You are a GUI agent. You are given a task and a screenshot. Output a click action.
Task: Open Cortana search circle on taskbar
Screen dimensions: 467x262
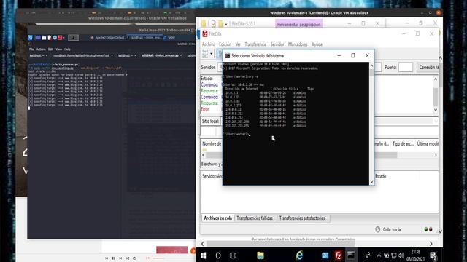[x=218, y=255]
